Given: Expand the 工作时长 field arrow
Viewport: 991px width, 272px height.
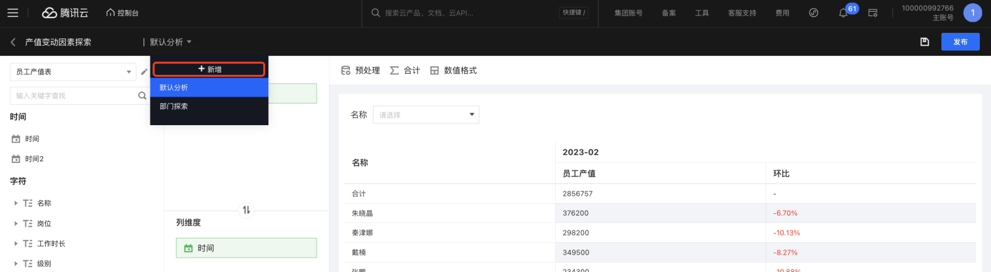Looking at the screenshot, I should 16,243.
